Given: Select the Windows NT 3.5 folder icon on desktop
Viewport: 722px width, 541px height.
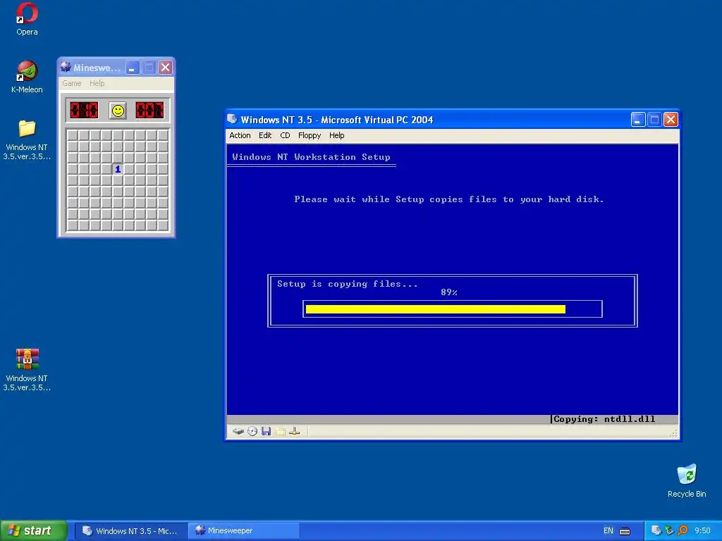Looking at the screenshot, I should (x=27, y=140).
